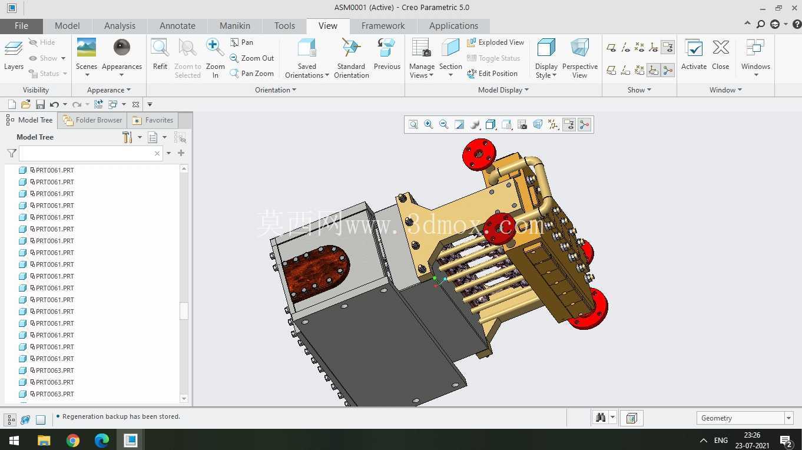Viewport: 802px width, 450px height.
Task: Toggle spin center display in graphics toolbar
Action: point(584,124)
